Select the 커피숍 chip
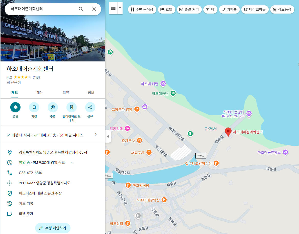 tap(229, 9)
